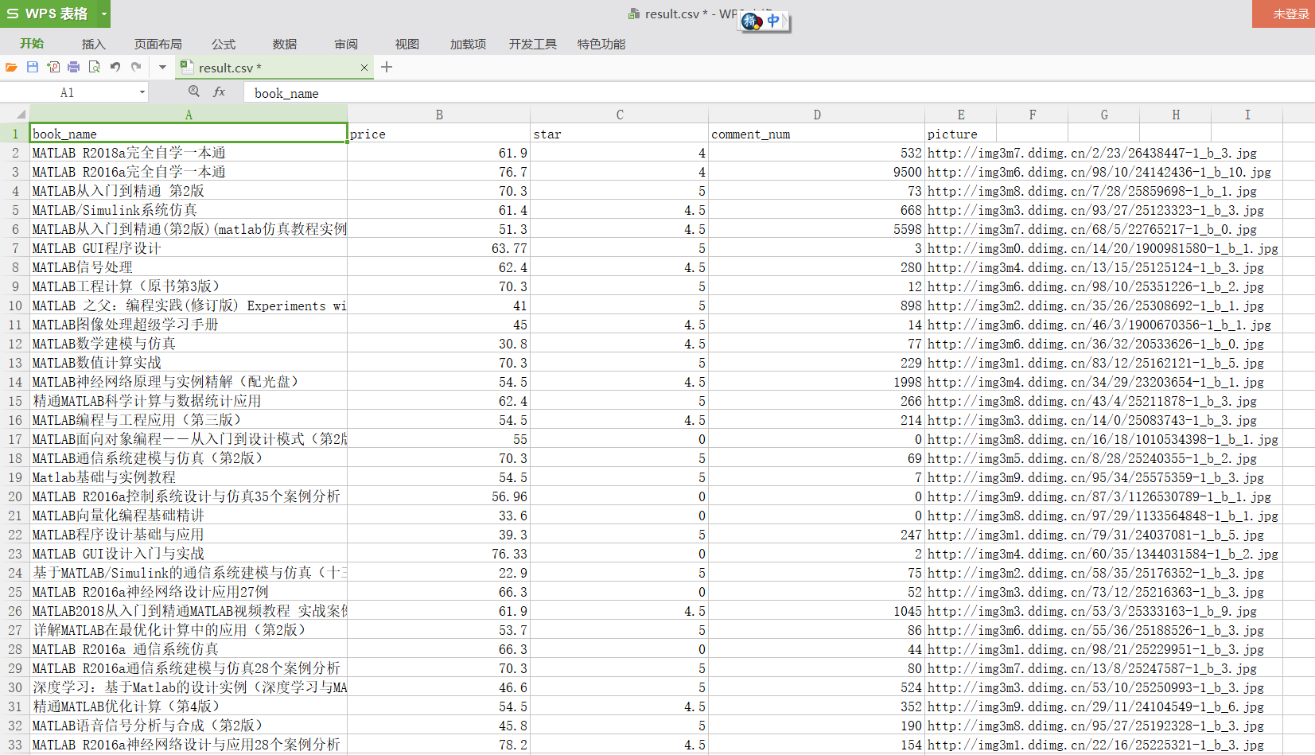Open the 数据 tab
The height and width of the screenshot is (755, 1315).
285,44
